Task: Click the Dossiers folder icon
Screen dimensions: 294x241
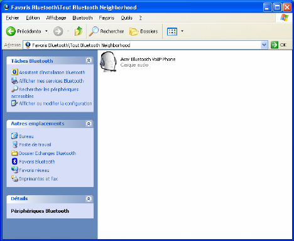Action: [x=134, y=31]
